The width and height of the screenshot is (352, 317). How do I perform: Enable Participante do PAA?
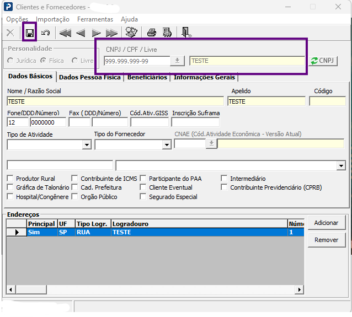point(143,179)
